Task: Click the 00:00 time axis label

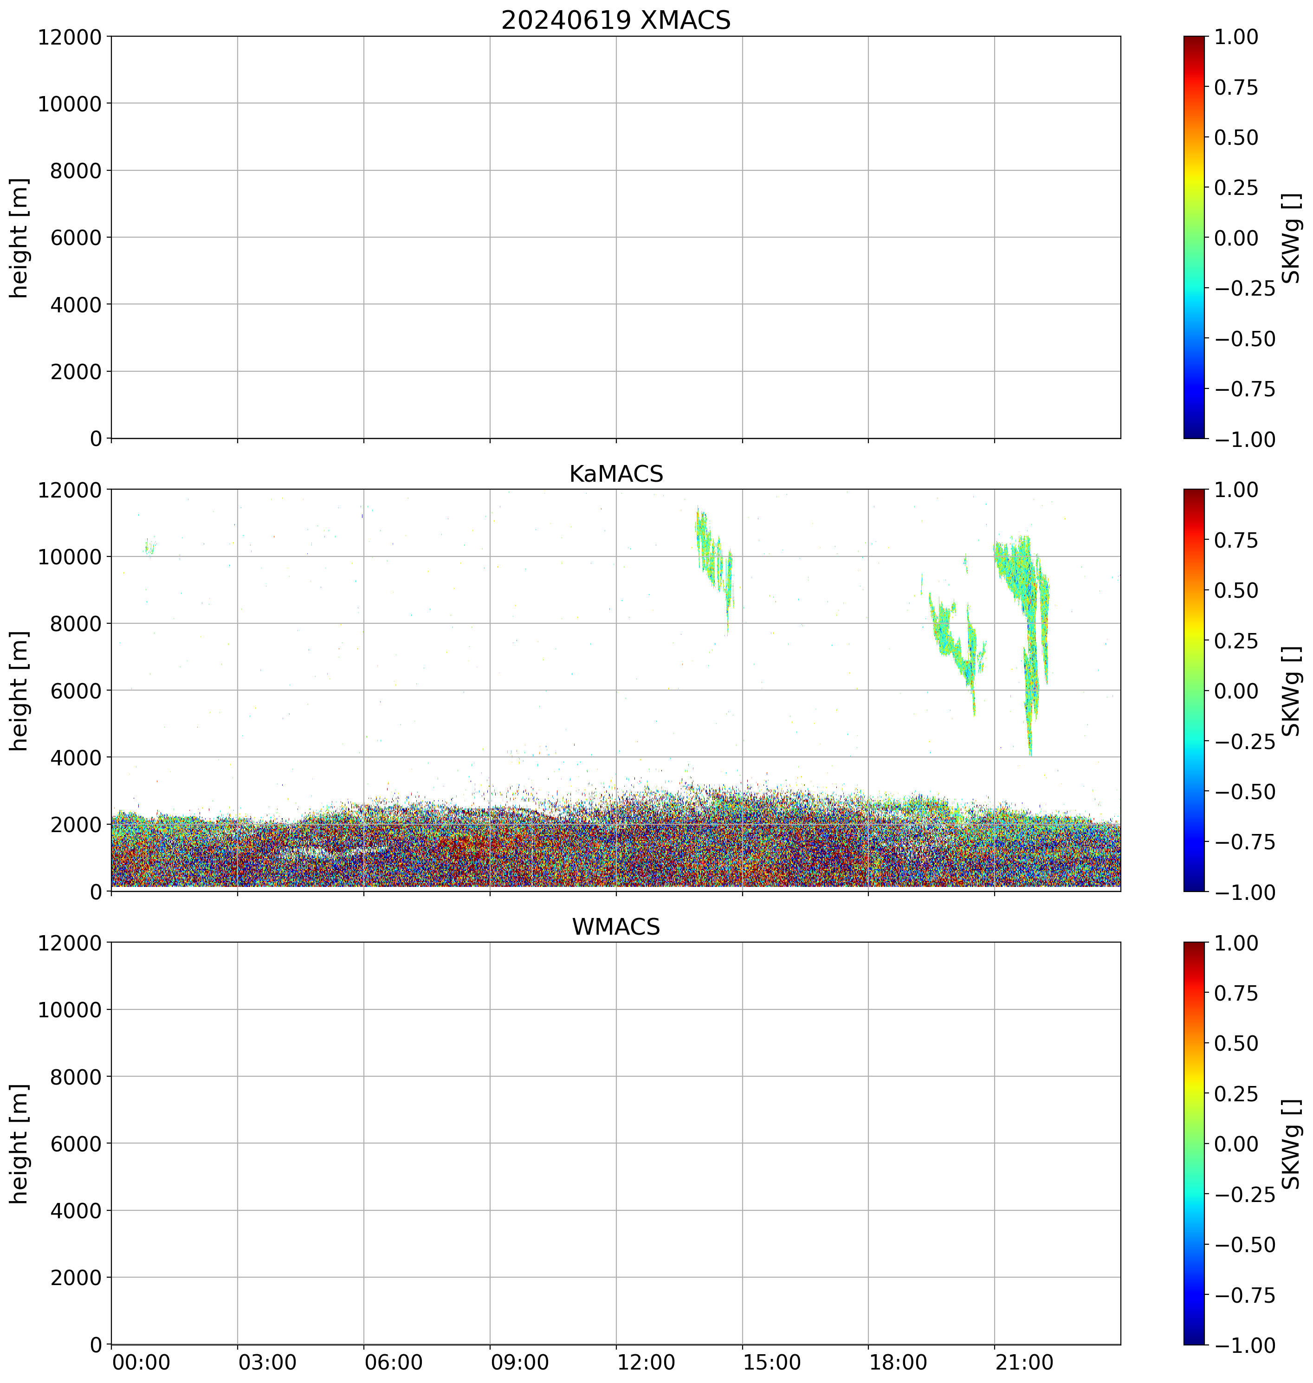Action: click(x=141, y=1363)
